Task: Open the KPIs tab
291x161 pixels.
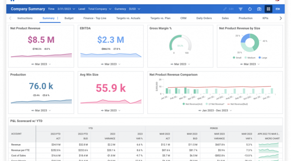Action: click(265, 18)
